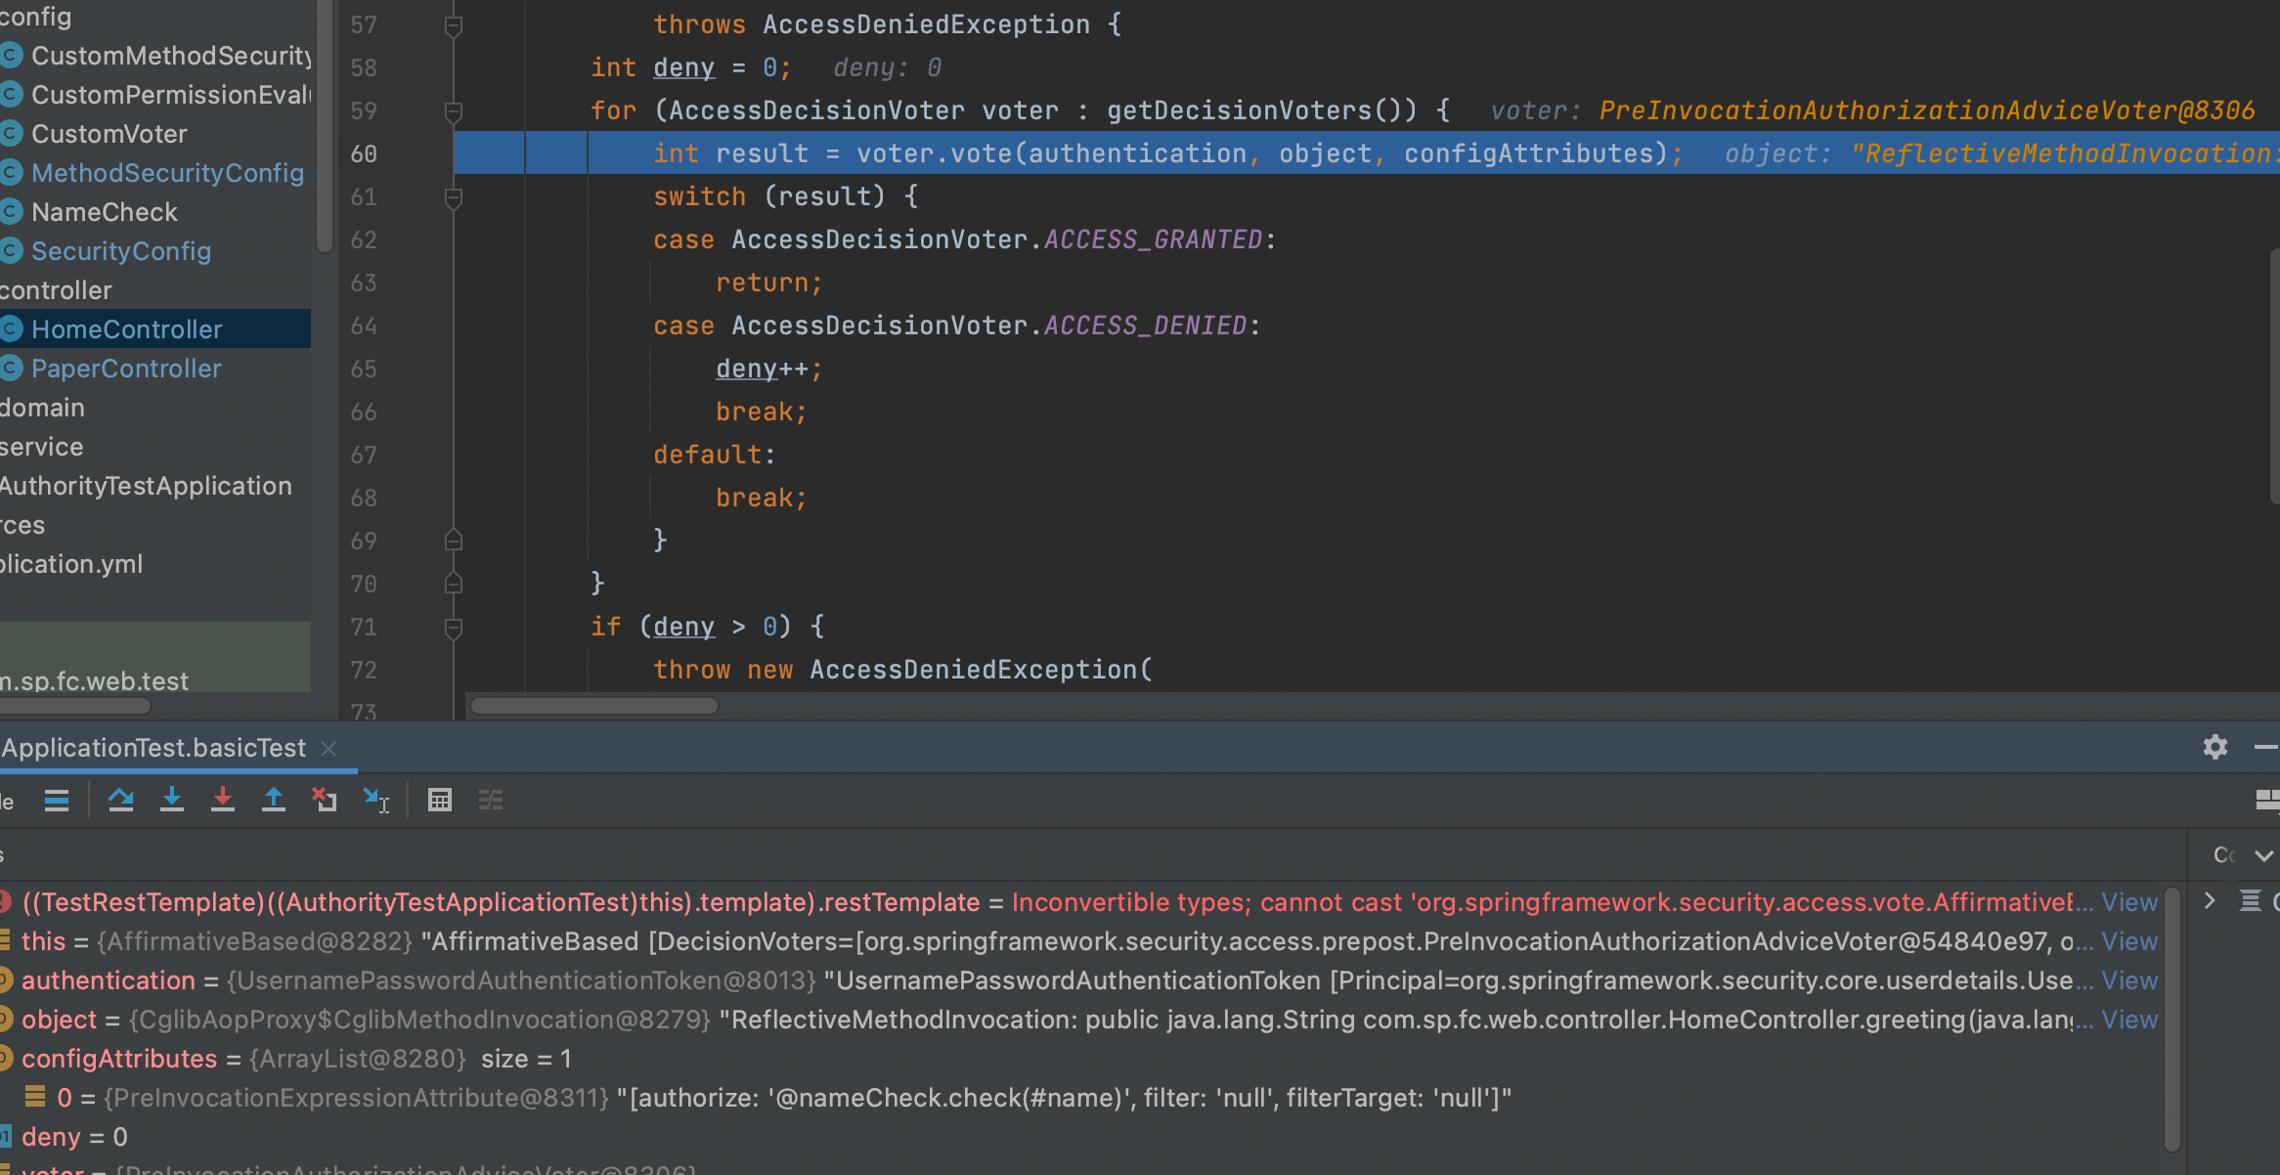
Task: Click the red Force Step Into icon
Action: (223, 801)
